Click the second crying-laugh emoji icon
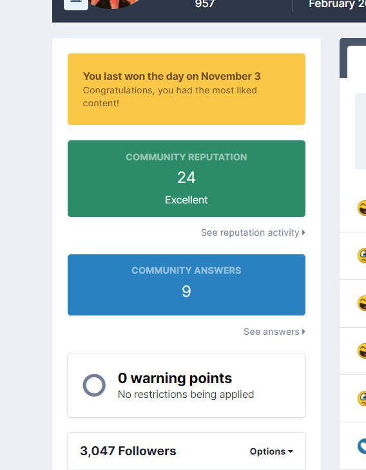 pyautogui.click(x=361, y=256)
